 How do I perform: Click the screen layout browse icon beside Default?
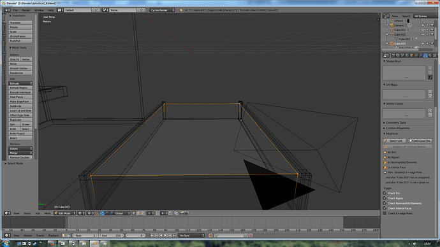(61, 10)
